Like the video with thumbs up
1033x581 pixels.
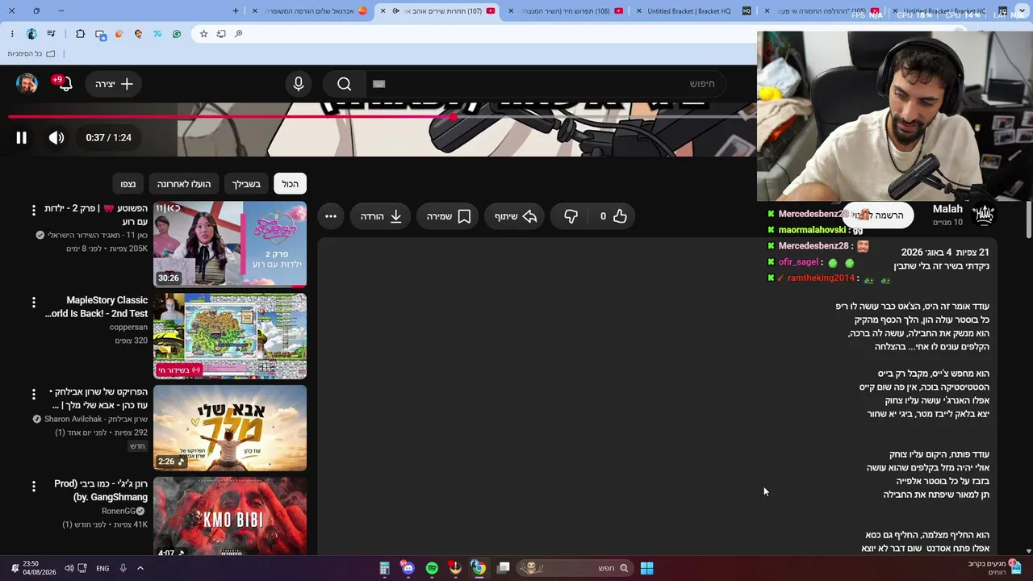tap(612, 216)
